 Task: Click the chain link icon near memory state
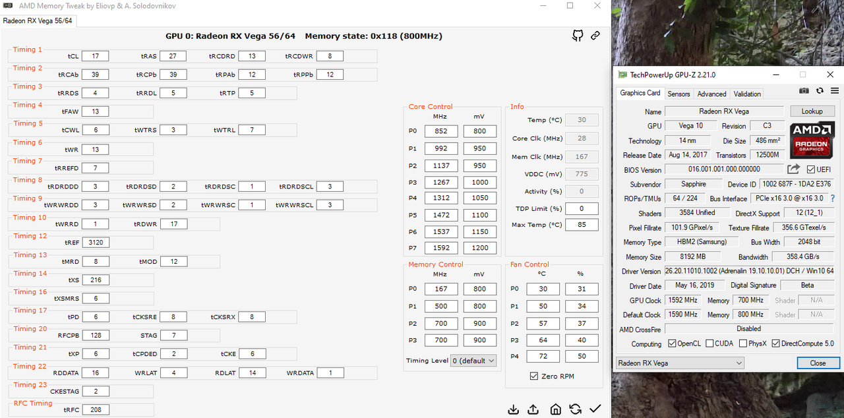(x=595, y=36)
